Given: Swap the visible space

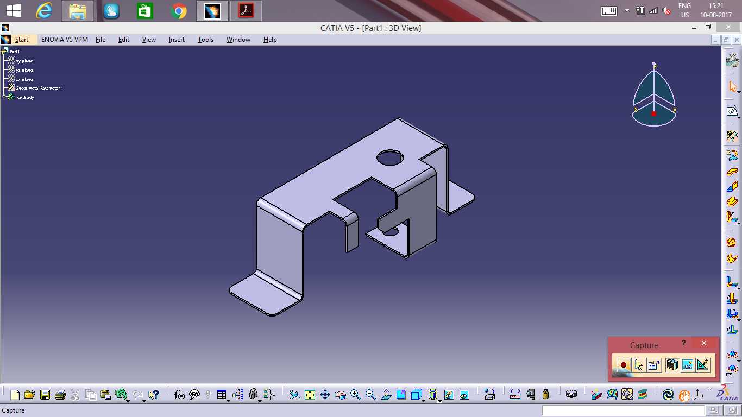Looking at the screenshot, I should tap(464, 395).
